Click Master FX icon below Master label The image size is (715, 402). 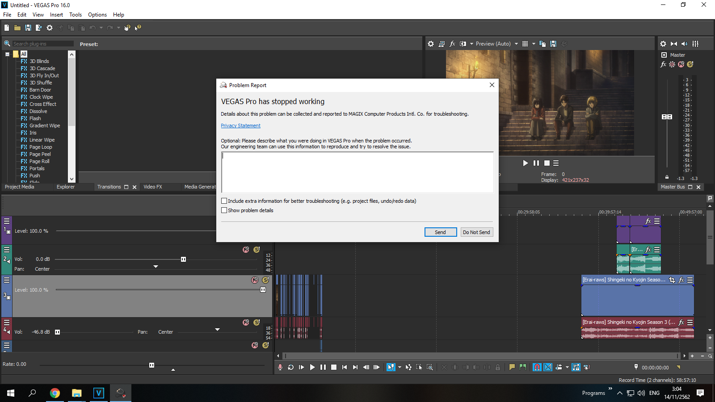[663, 64]
